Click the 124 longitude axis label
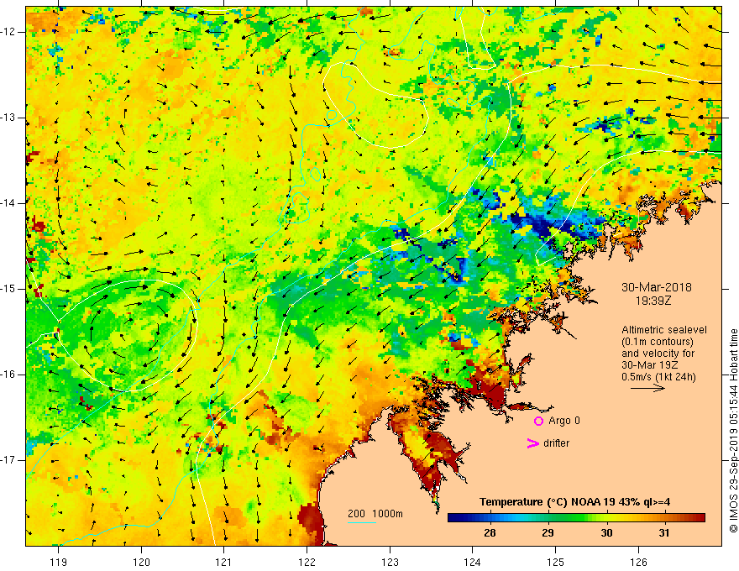 (472, 562)
